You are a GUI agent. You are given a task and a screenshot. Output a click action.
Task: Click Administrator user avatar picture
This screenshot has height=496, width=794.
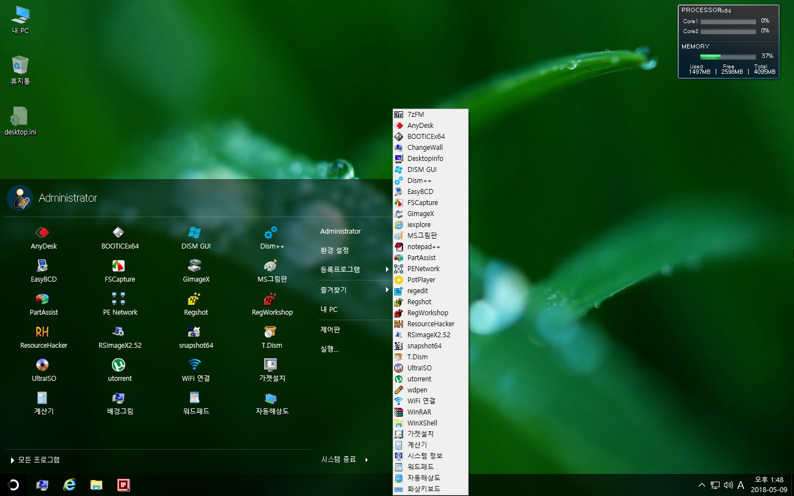[20, 198]
